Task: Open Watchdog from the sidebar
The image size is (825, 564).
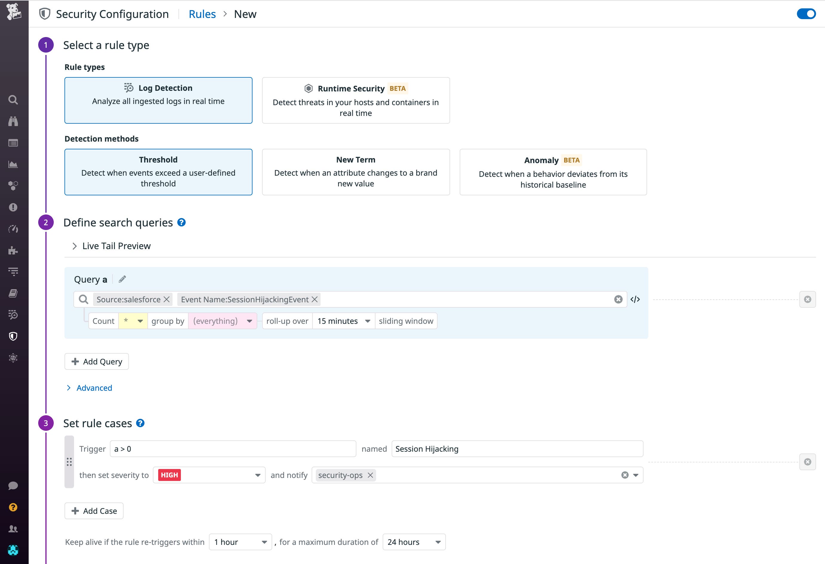Action: click(x=13, y=121)
